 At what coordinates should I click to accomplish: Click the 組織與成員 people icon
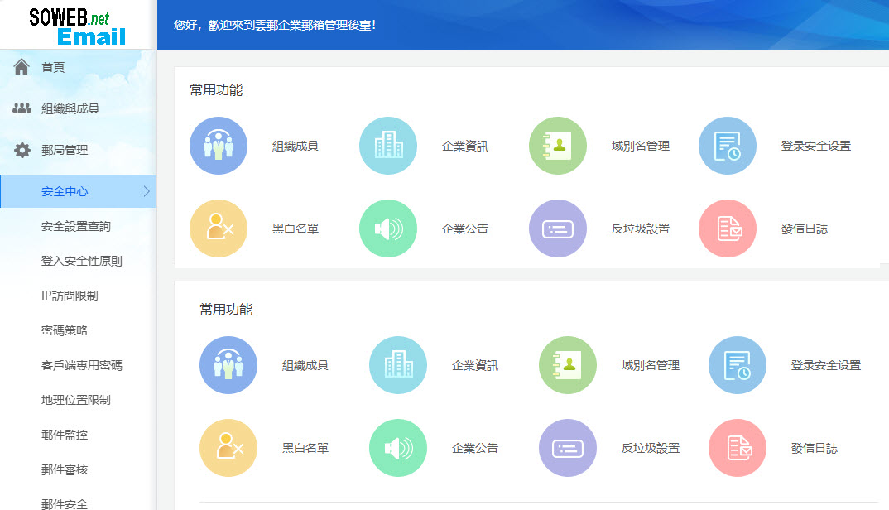(x=20, y=108)
